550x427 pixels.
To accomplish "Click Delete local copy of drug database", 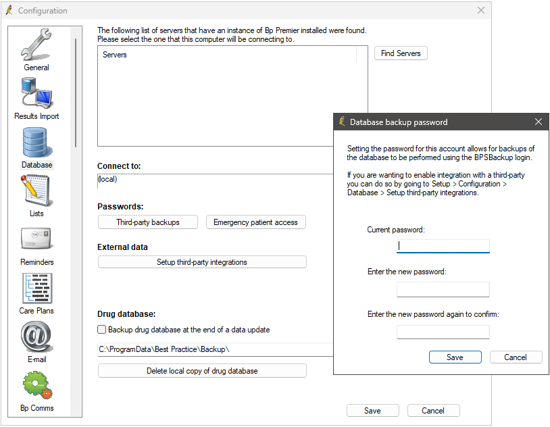I will click(x=202, y=371).
